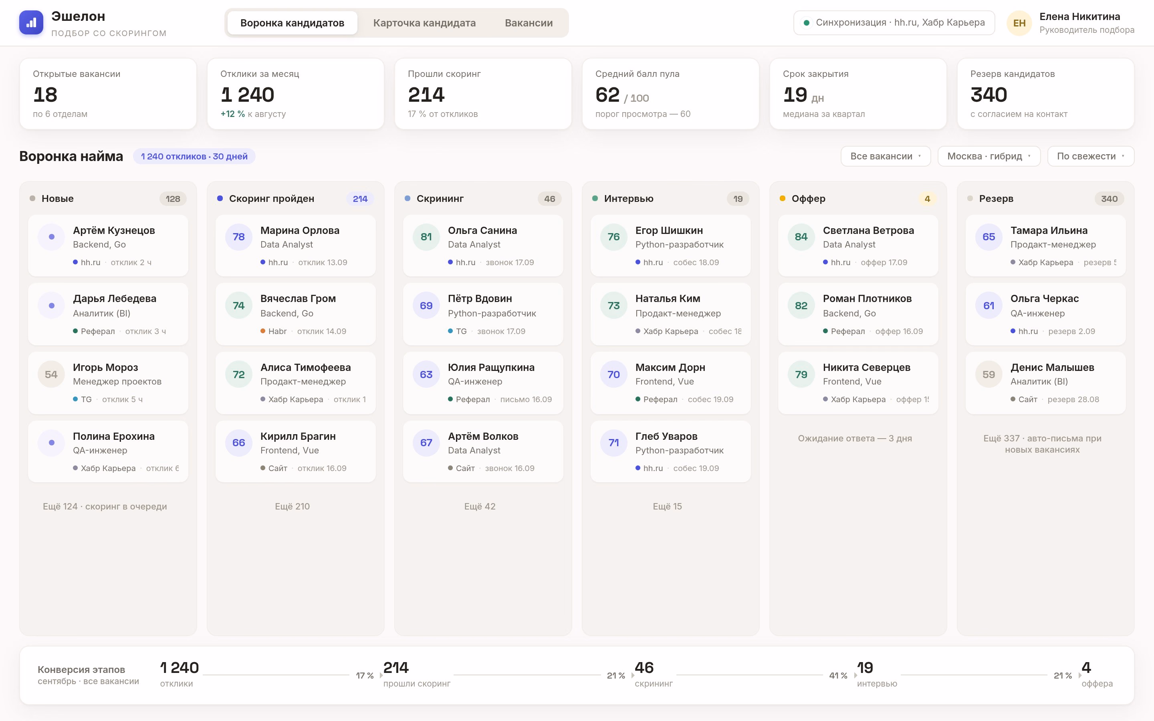Click score badge 78 for Марина Орлова

point(238,237)
